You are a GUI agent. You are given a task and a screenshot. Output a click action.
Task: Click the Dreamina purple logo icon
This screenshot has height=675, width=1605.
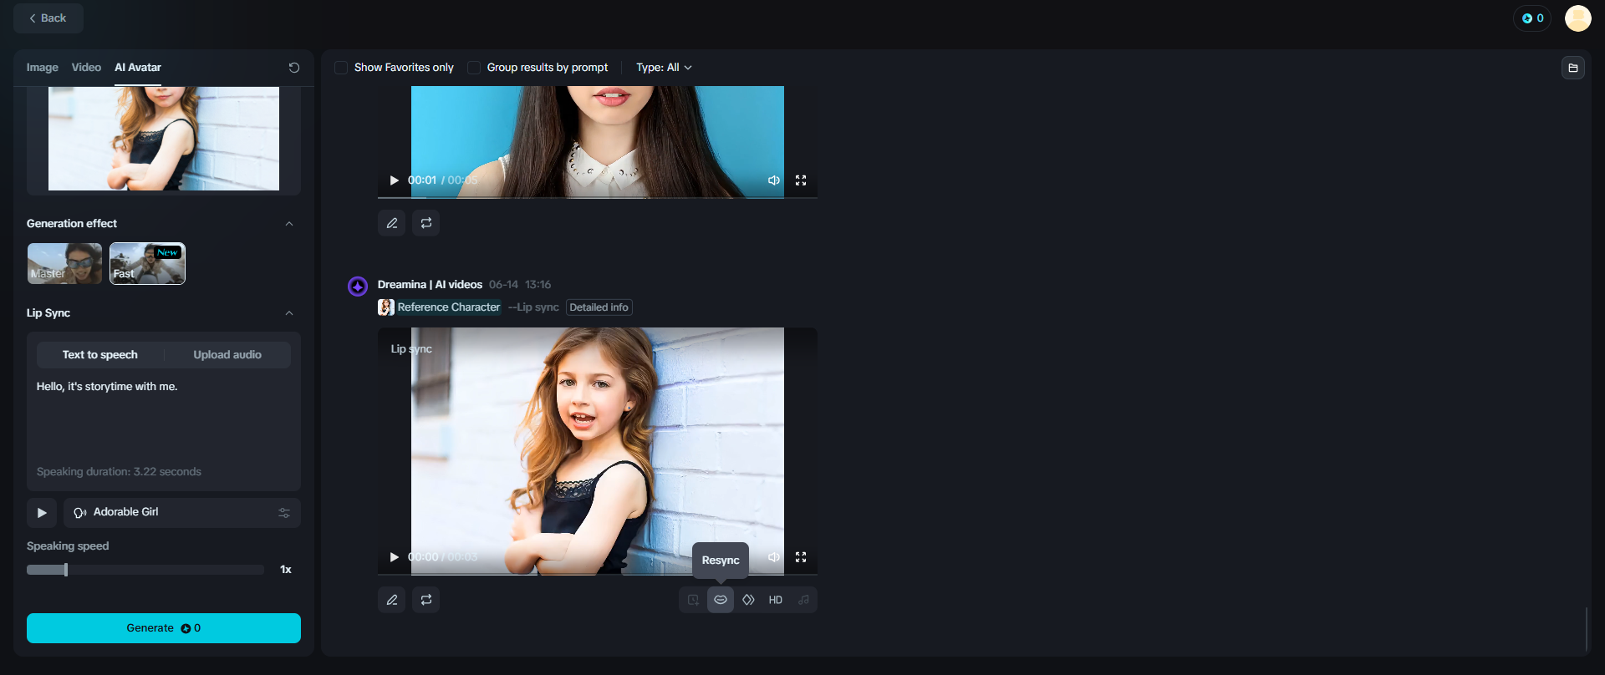click(358, 287)
